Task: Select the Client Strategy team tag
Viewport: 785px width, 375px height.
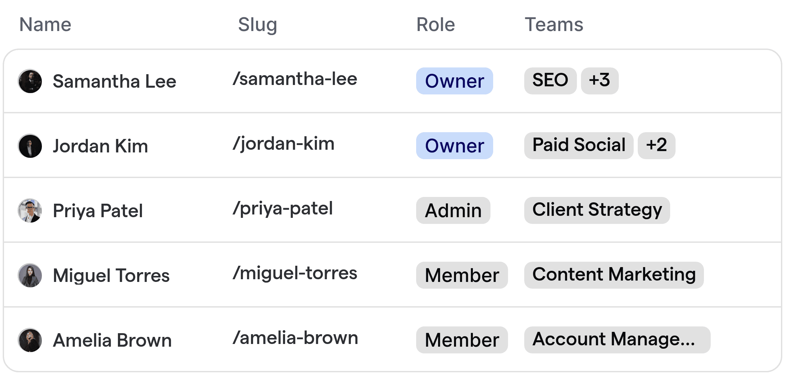Action: (597, 210)
